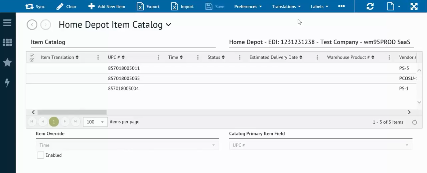Sort by Item Translation column
The height and width of the screenshot is (173, 427).
click(60, 57)
